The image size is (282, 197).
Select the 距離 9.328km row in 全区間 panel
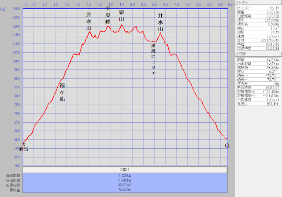point(258,59)
